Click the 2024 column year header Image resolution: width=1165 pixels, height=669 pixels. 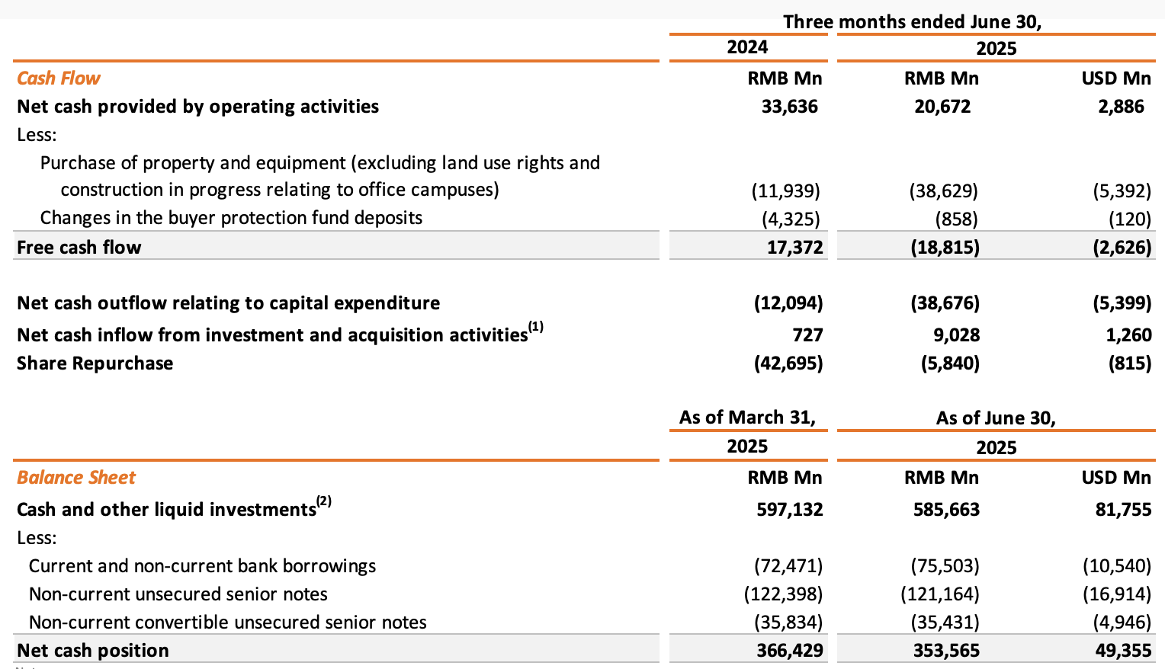(x=747, y=47)
